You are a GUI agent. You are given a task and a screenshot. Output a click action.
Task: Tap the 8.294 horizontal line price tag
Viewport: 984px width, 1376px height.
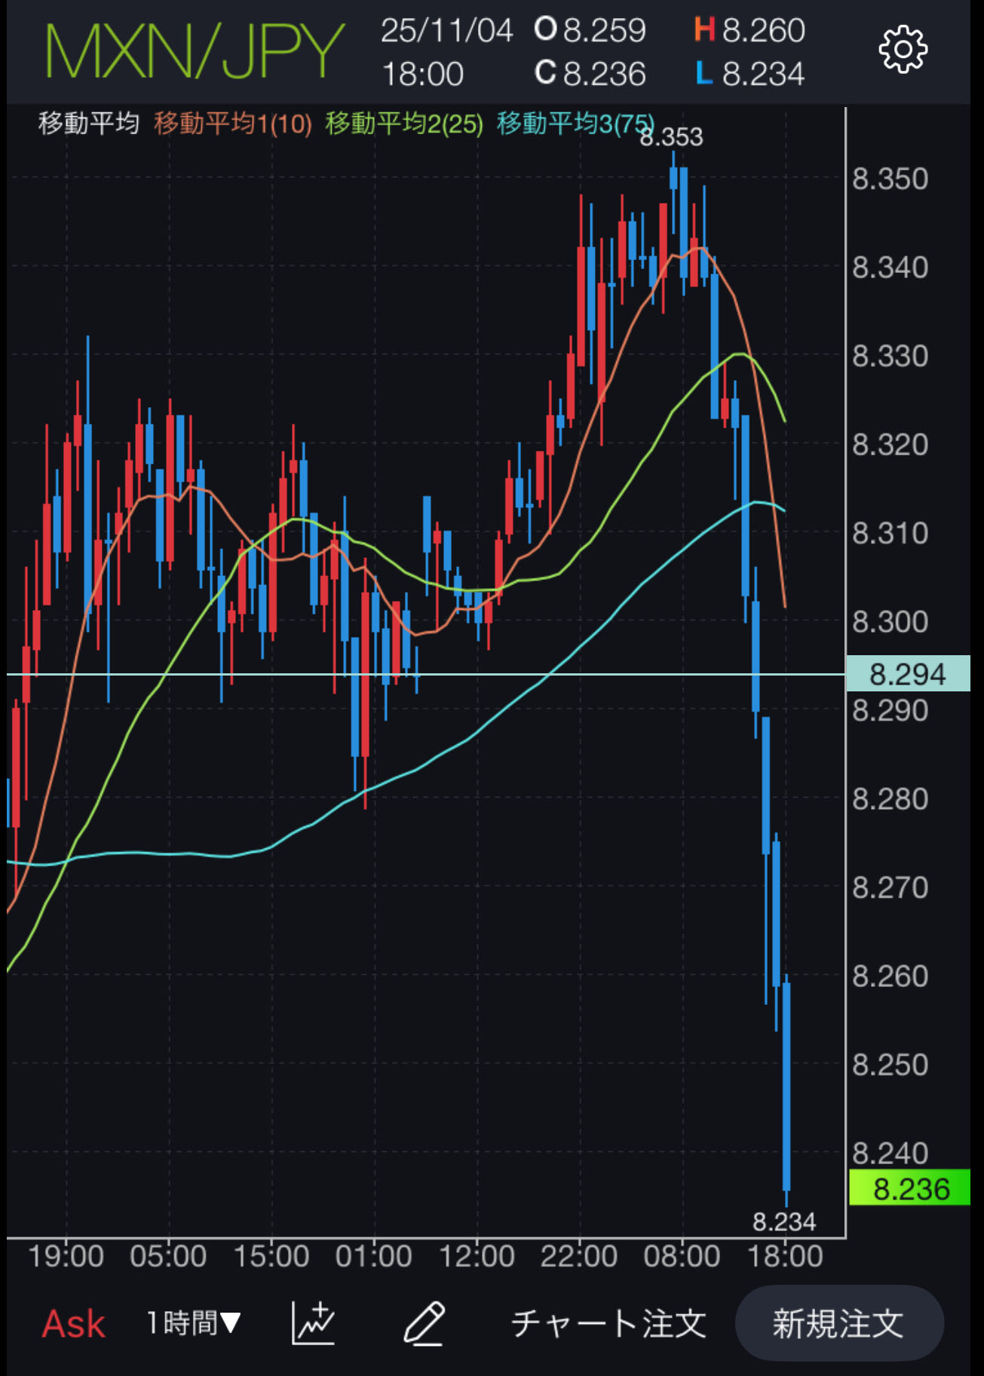(x=907, y=674)
